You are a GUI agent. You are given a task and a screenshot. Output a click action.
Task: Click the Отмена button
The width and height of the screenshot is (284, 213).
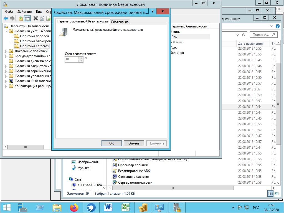pos(134,143)
